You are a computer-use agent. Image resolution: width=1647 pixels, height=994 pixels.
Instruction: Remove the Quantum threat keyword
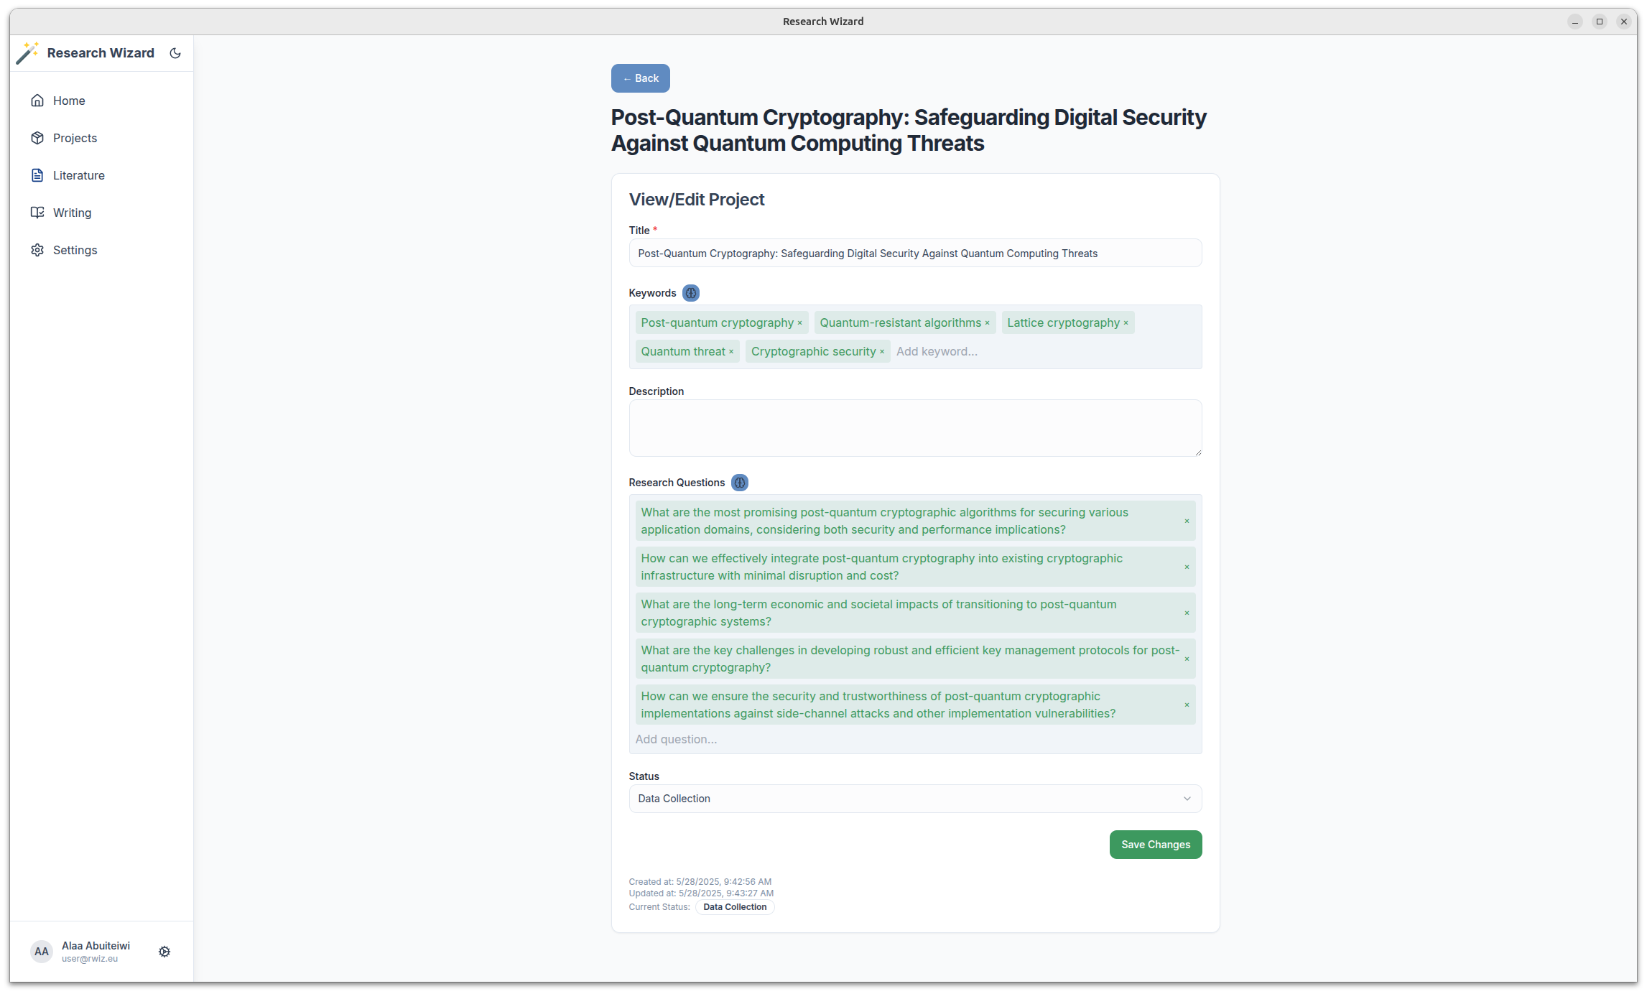point(731,352)
